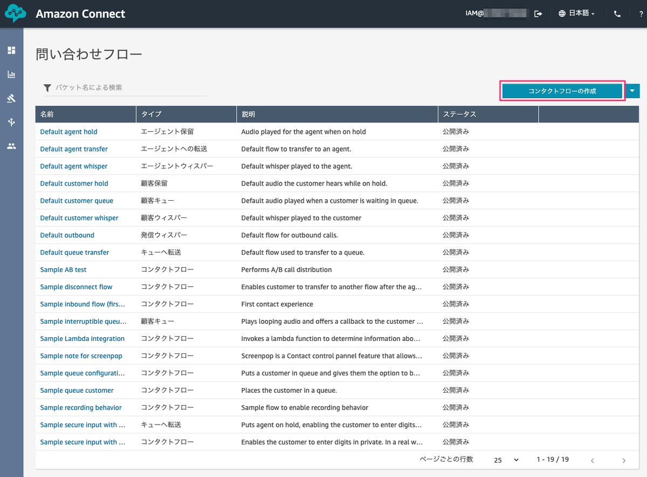Click エージェントへの転送 type cell
647x477 pixels.
(174, 149)
